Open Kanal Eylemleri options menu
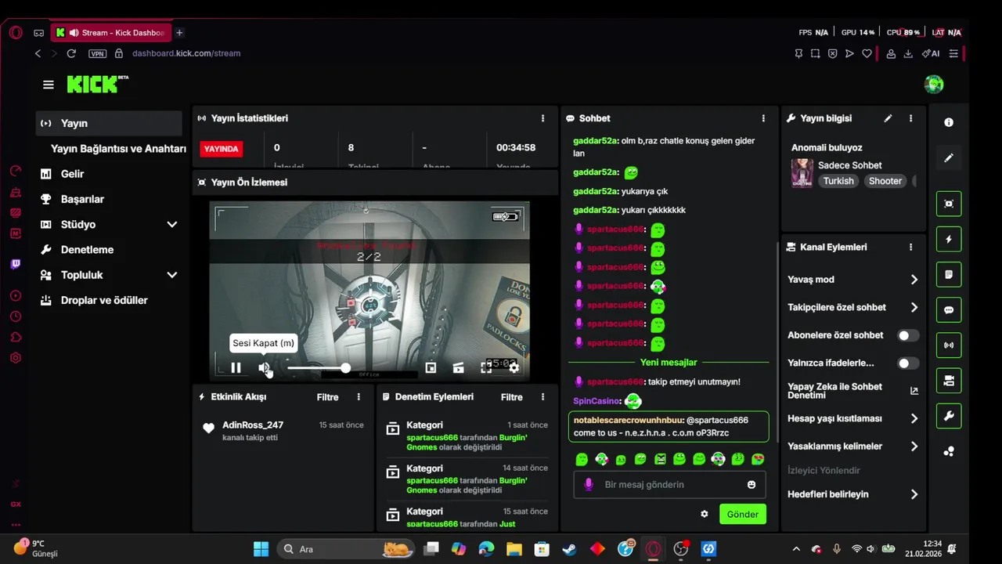Image resolution: width=1002 pixels, height=564 pixels. click(x=910, y=247)
